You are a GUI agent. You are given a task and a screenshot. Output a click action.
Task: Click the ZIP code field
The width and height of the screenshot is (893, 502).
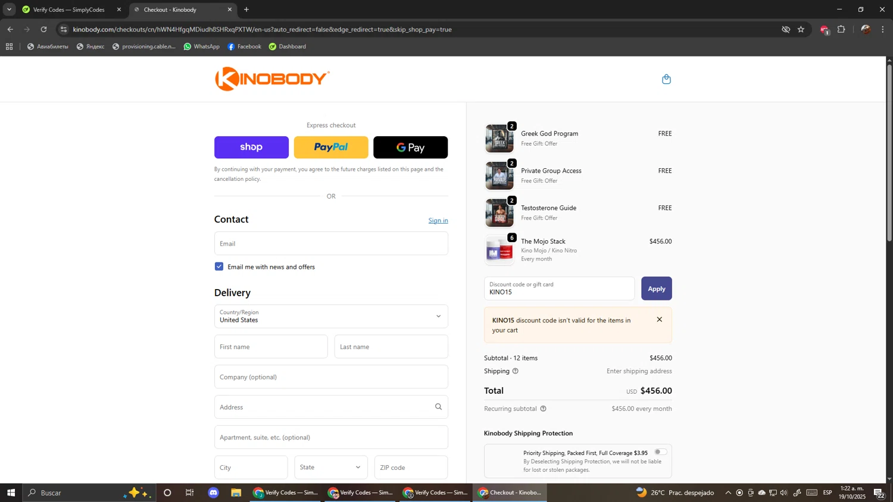pos(411,468)
